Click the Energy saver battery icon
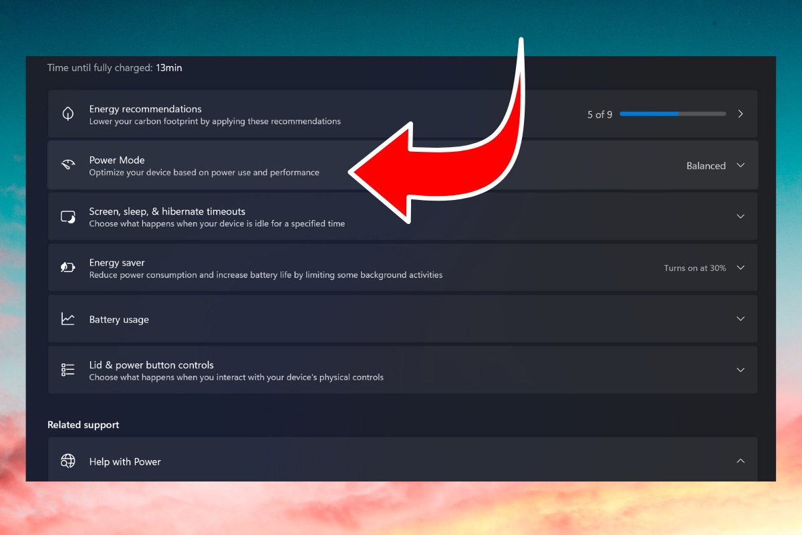Screen dimensions: 802x535 coord(68,267)
